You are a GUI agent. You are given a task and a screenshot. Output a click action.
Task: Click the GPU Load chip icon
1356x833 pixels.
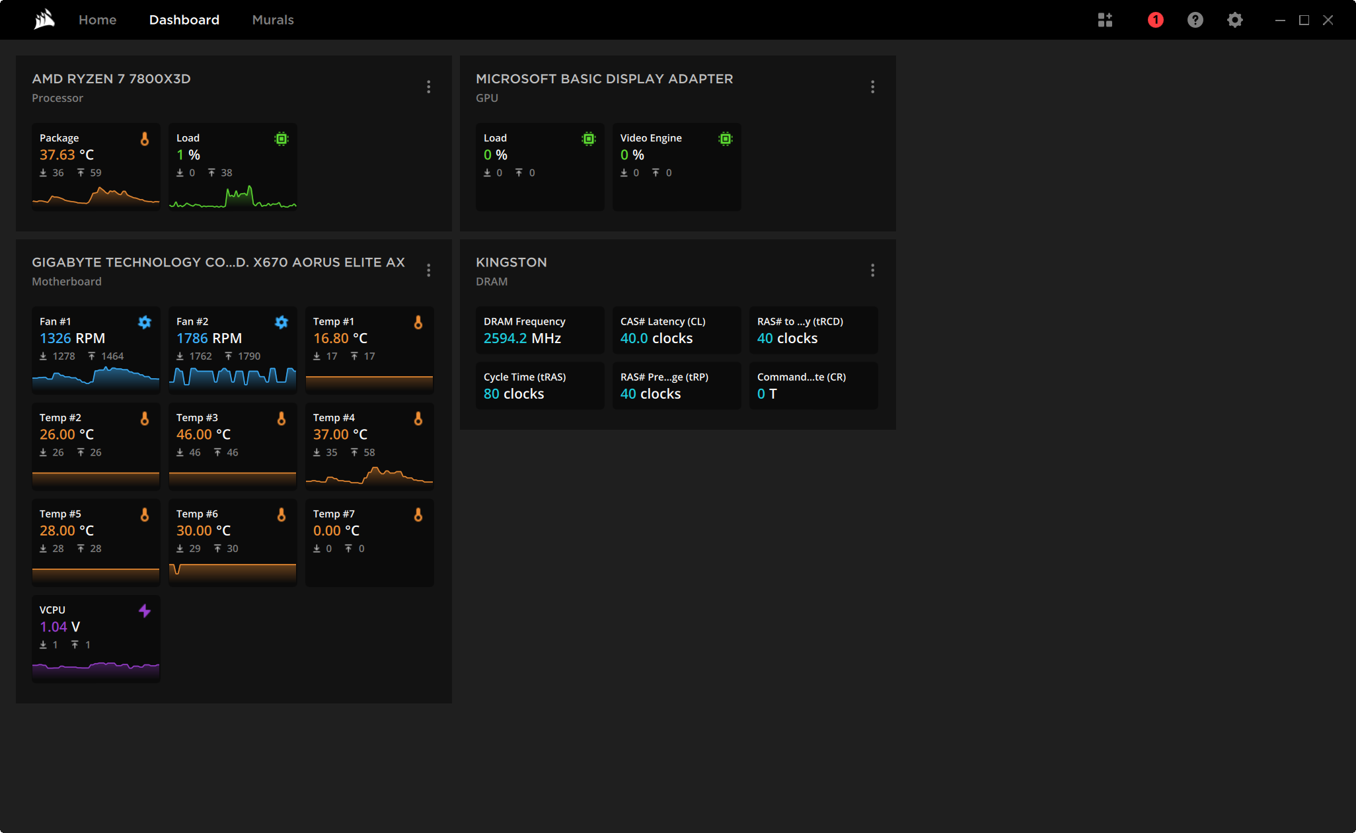pyautogui.click(x=589, y=139)
